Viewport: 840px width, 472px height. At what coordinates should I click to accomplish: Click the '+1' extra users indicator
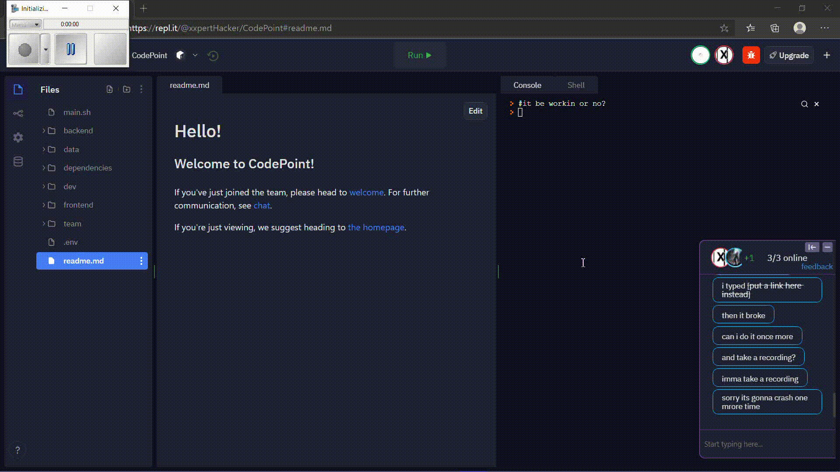749,258
